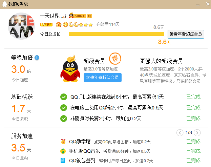This screenshot has width=211, height=167.
Task: Click the SVIP 8 badge icon
Action: pyautogui.click(x=77, y=16)
